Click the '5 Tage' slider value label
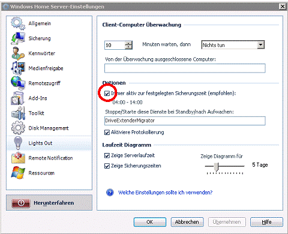This screenshot has width=288, height=234. (260, 165)
